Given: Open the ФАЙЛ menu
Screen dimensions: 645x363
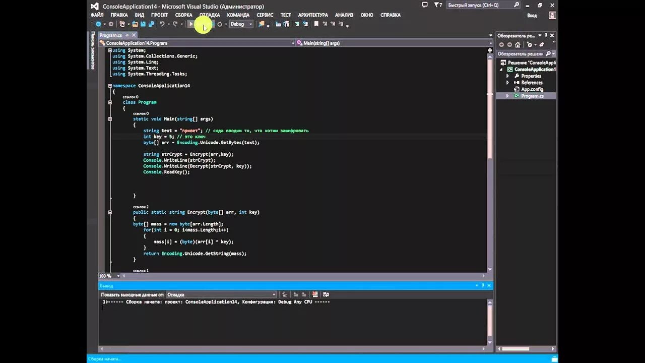Looking at the screenshot, I should (x=97, y=15).
